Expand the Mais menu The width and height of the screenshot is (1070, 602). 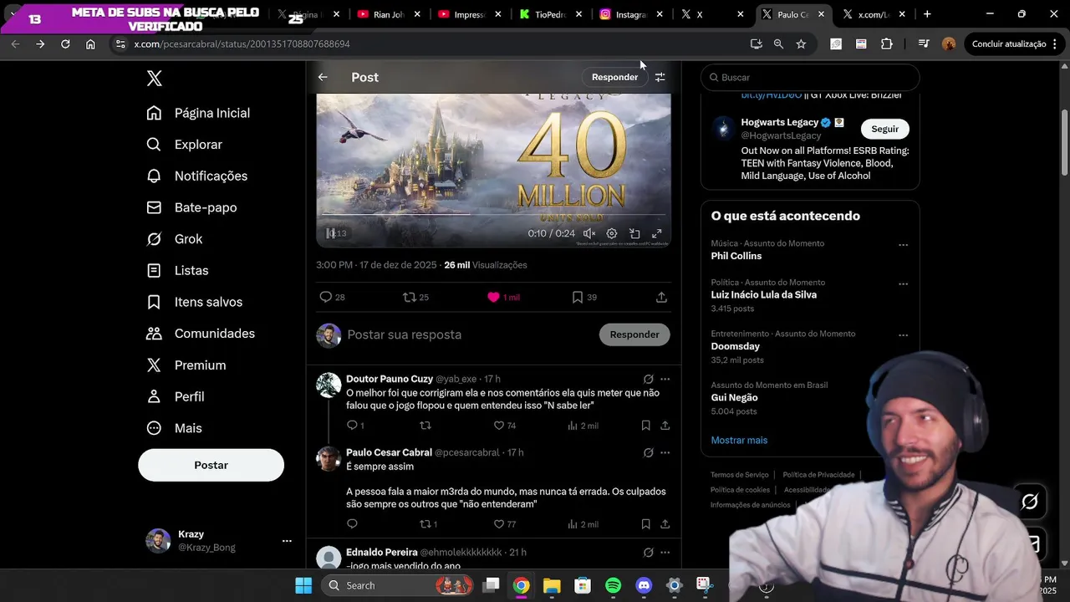(x=175, y=428)
